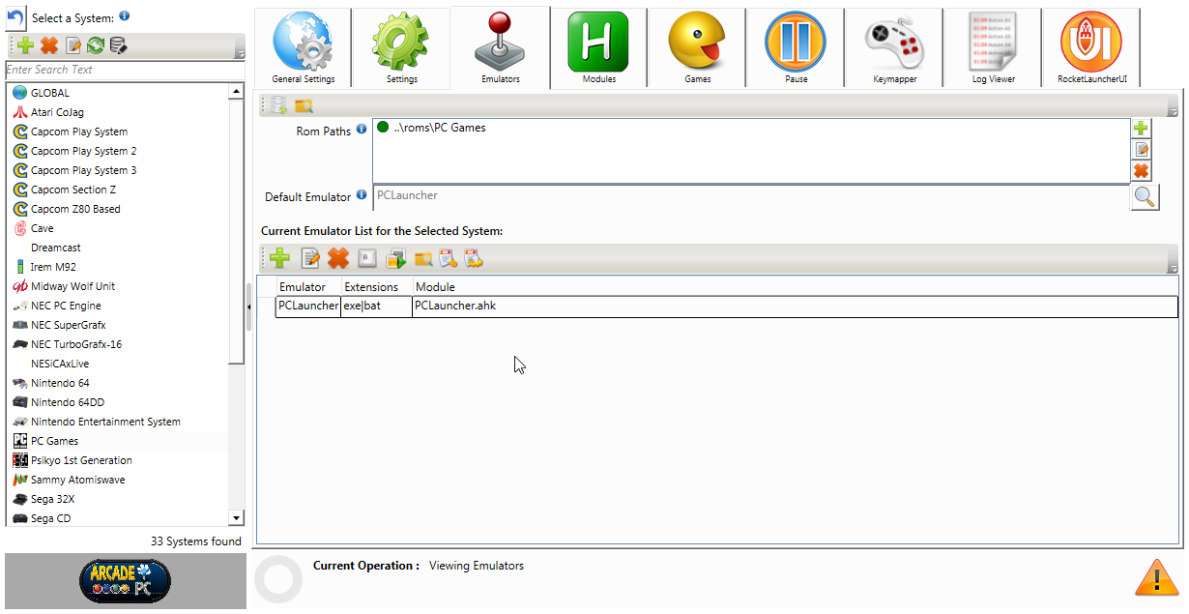
Task: Click the green plus add system icon
Action: pyautogui.click(x=26, y=45)
